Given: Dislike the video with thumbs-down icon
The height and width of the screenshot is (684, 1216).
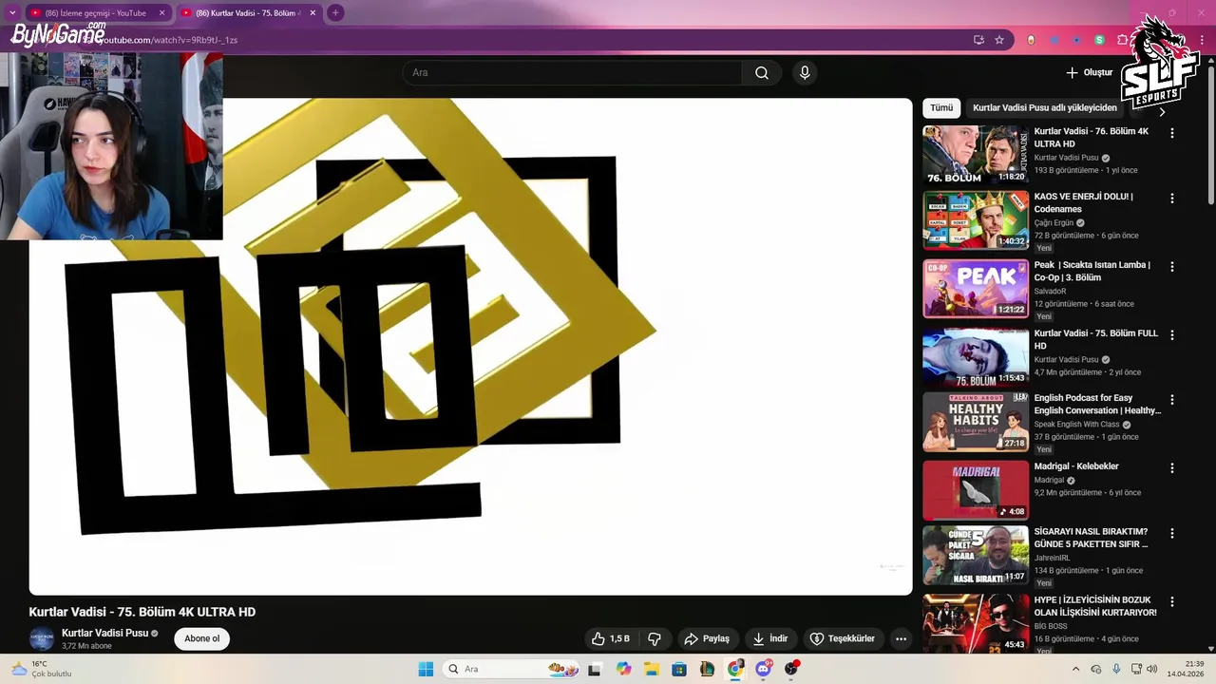Looking at the screenshot, I should pos(655,639).
